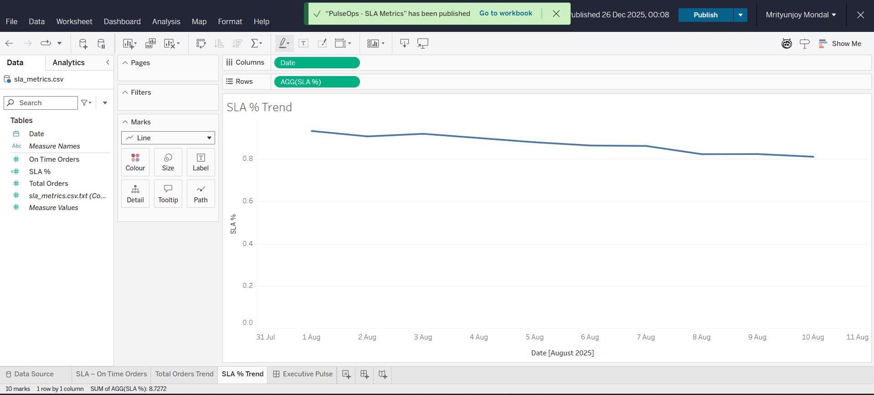Viewport: 874px width, 395px height.
Task: Open the Map menu
Action: (199, 21)
